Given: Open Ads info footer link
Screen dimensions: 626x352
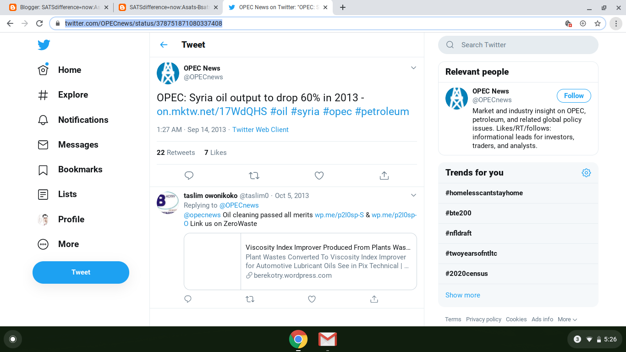Looking at the screenshot, I should click(x=543, y=319).
